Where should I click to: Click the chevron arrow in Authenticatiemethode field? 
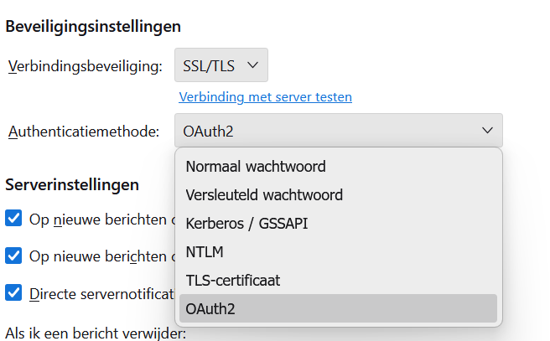(x=487, y=131)
